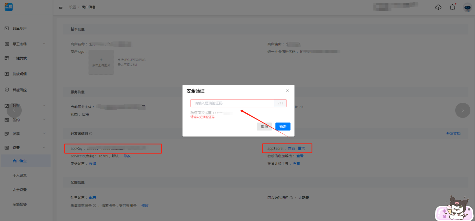Click the 21s resend countdown
Screen dimensions: 475x221
point(280,103)
